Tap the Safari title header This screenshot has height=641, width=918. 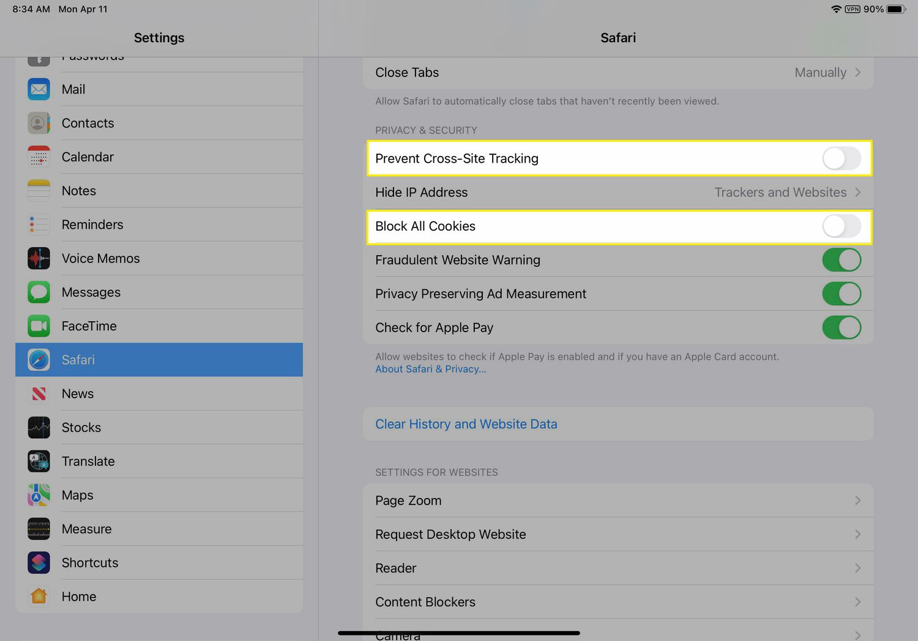618,38
